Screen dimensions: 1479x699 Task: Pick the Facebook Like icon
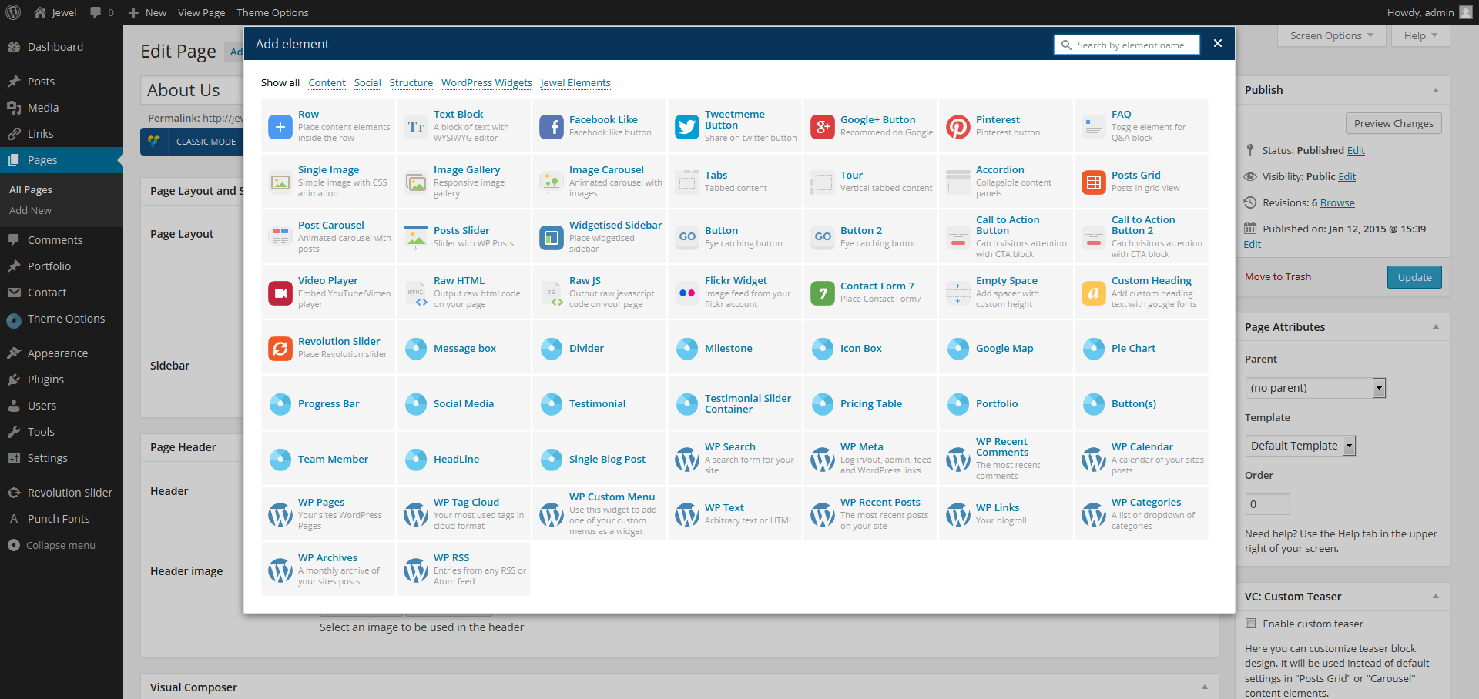552,126
